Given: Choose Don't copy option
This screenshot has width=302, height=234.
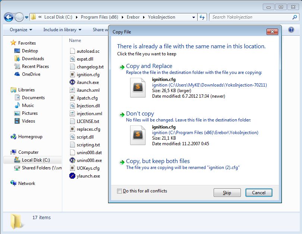Looking at the screenshot, I should [x=140, y=114].
